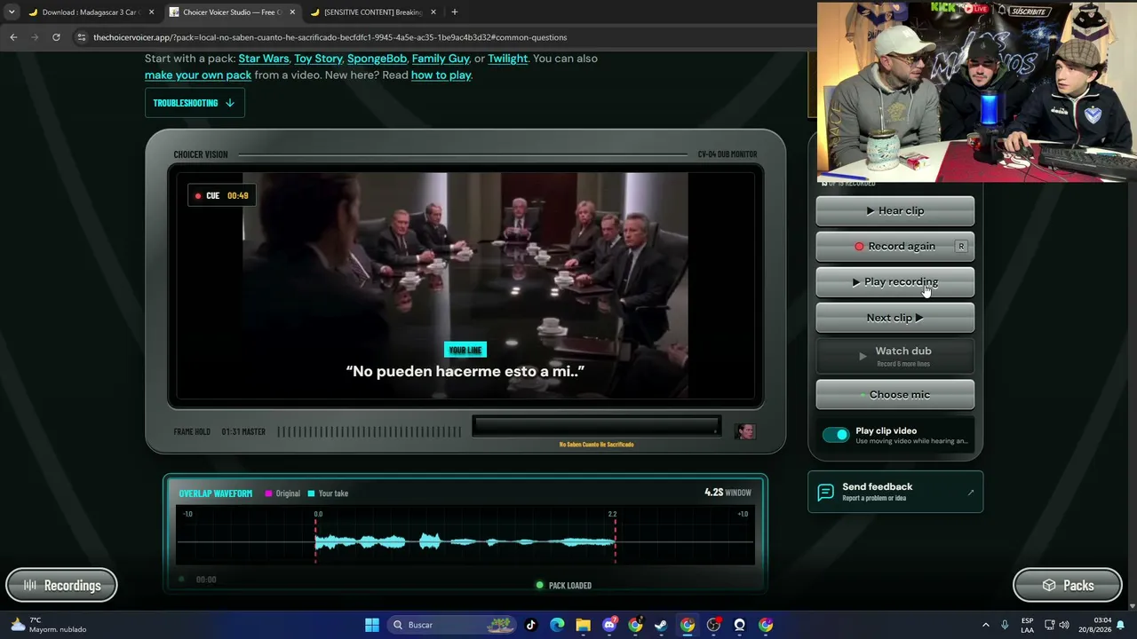Play back your recording
The image size is (1137, 639).
tap(894, 282)
